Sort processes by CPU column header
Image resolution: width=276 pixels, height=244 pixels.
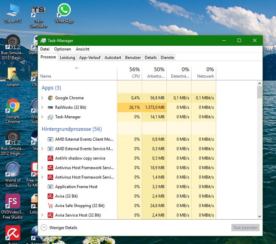click(x=129, y=72)
